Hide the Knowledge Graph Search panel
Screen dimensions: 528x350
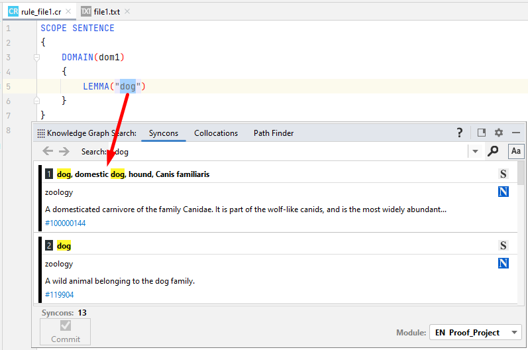tap(516, 133)
